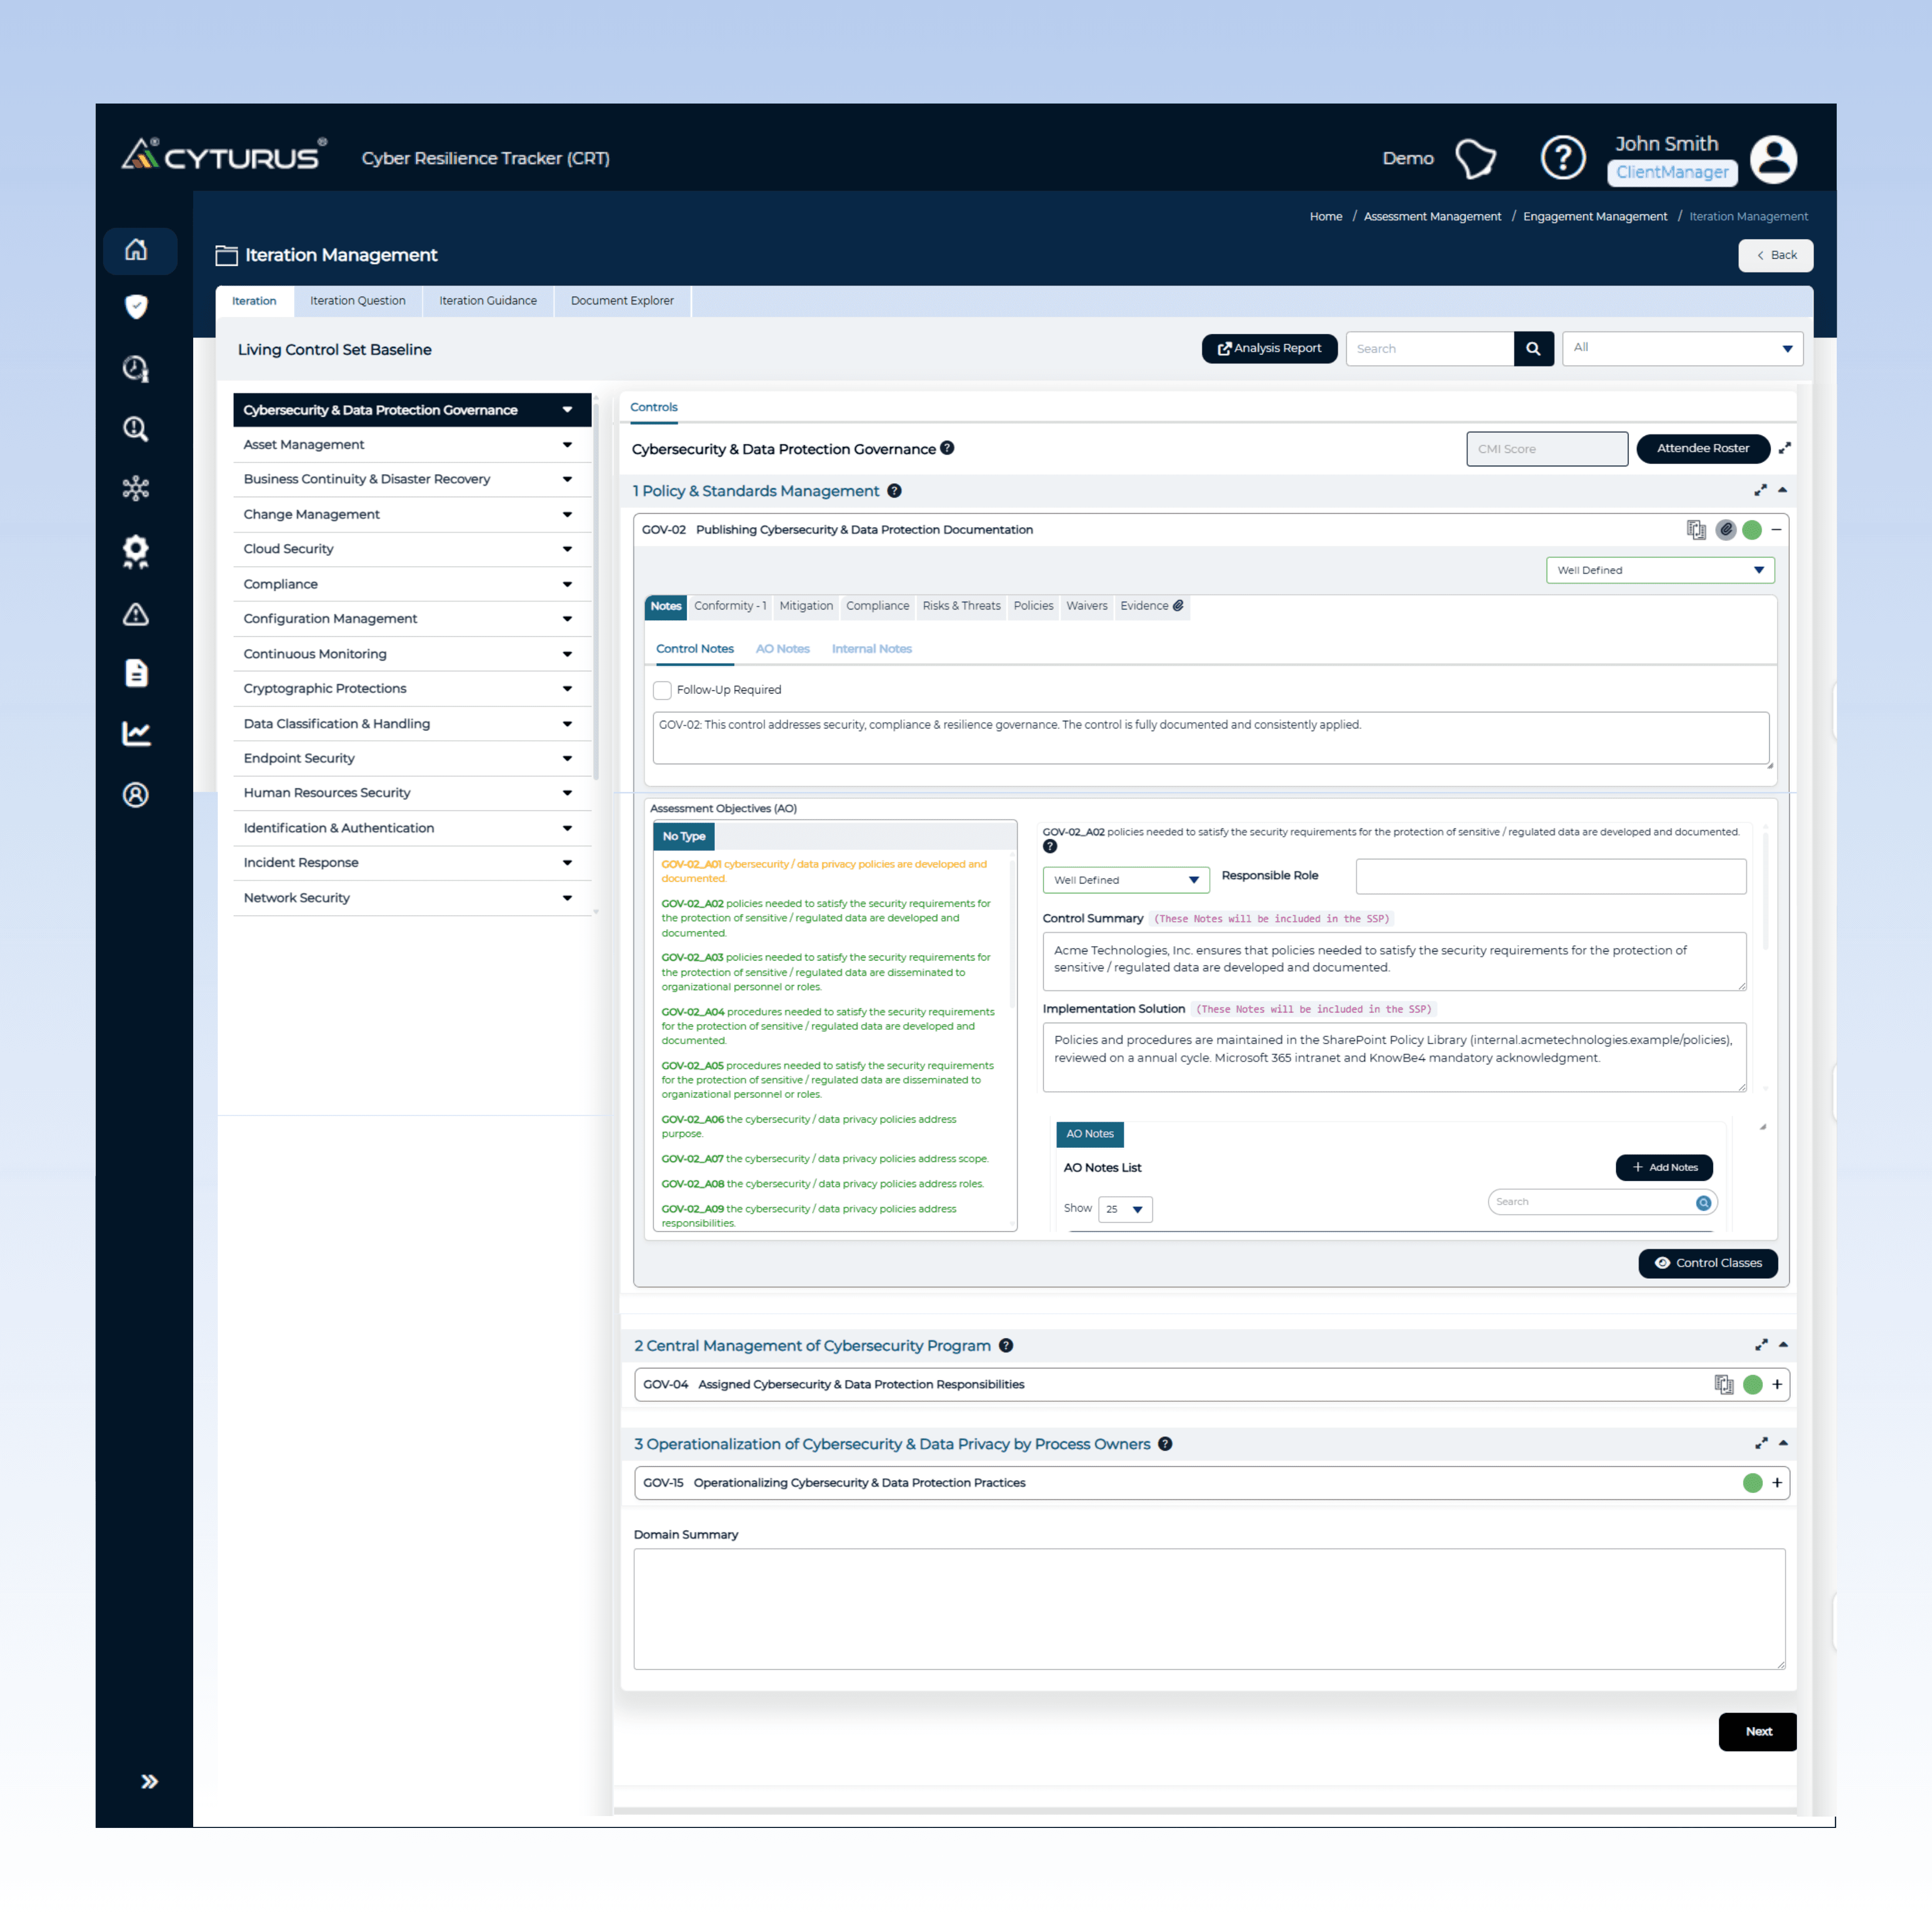
Task: Open the GOV-02 Well Defined dropdown
Action: click(1660, 570)
